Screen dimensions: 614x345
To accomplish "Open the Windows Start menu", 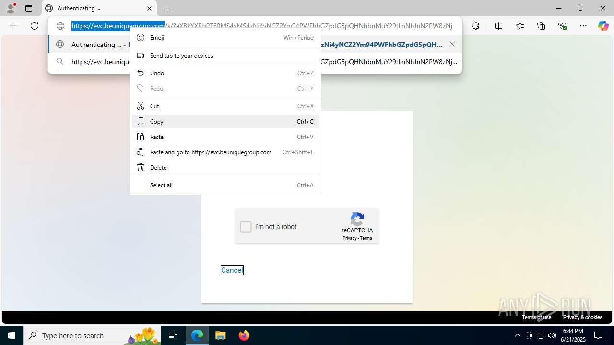I will [x=12, y=335].
